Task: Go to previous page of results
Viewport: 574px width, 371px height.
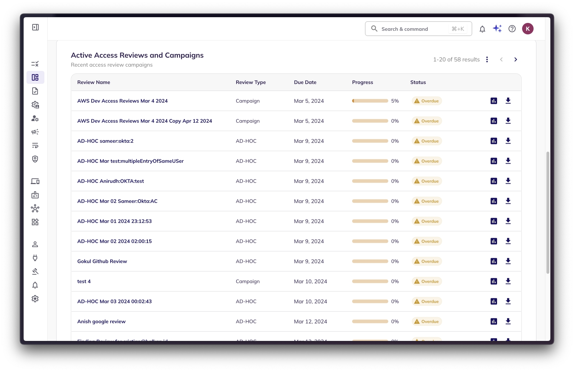Action: [501, 59]
